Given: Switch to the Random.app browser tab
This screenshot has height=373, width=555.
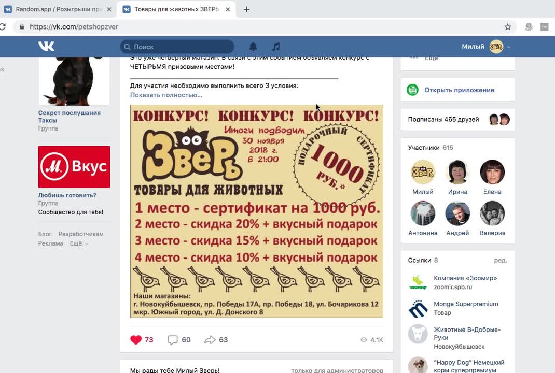Looking at the screenshot, I should (x=58, y=9).
